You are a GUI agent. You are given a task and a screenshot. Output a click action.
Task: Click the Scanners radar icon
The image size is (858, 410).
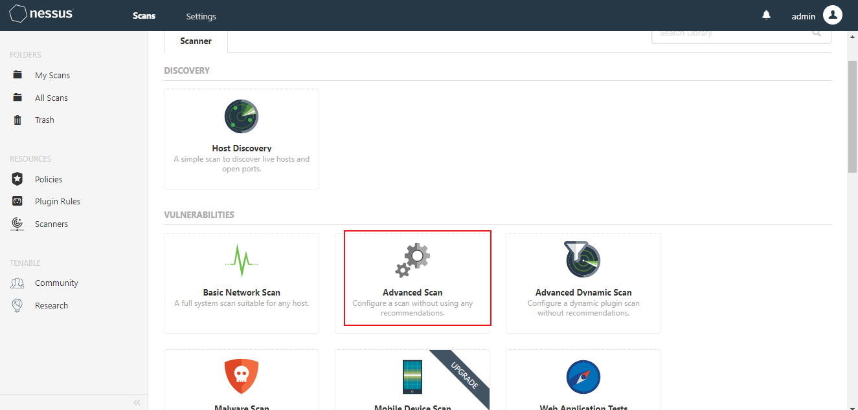(x=18, y=224)
